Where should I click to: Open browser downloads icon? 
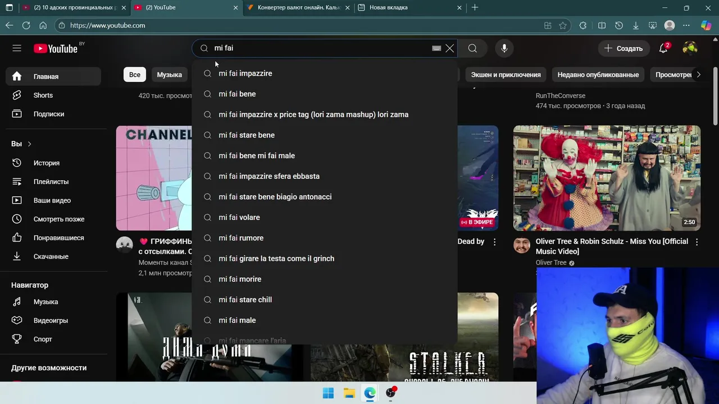click(635, 25)
